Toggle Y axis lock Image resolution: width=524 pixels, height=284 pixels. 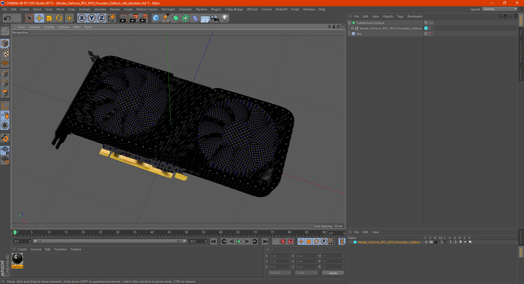coord(92,18)
